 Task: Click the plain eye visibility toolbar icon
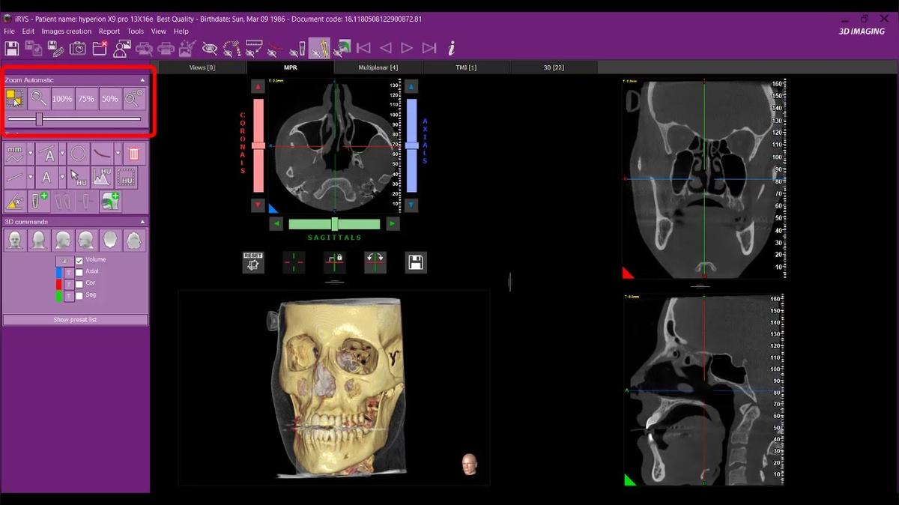(210, 49)
